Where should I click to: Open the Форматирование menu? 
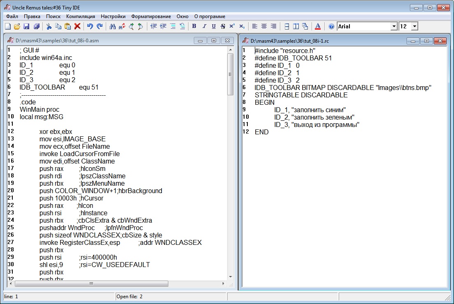151,16
